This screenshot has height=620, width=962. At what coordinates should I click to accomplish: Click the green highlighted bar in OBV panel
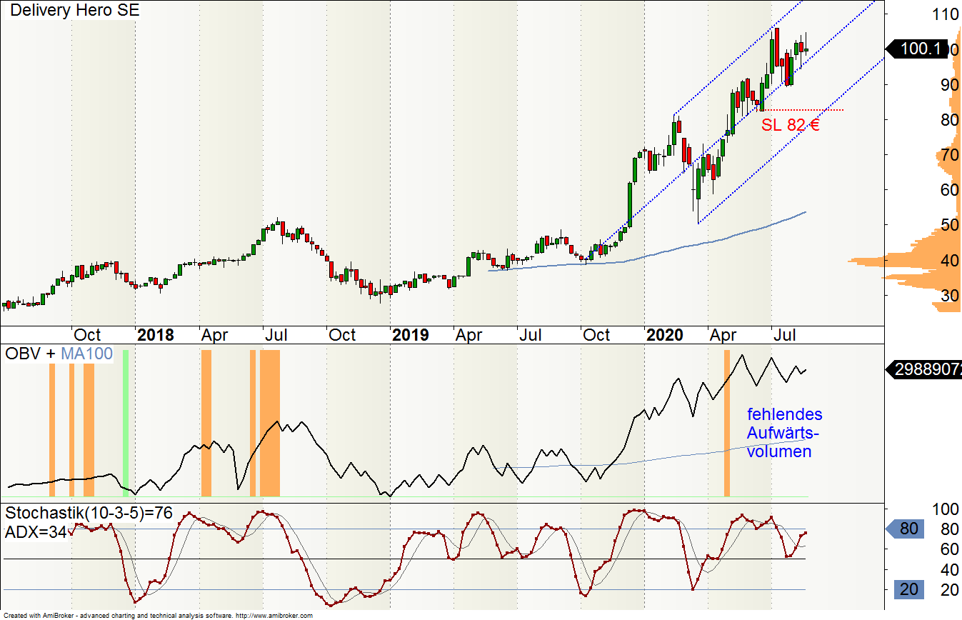pyautogui.click(x=126, y=422)
